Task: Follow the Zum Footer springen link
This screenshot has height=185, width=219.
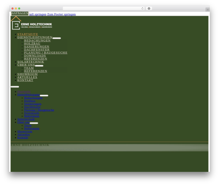Action: click(x=61, y=14)
